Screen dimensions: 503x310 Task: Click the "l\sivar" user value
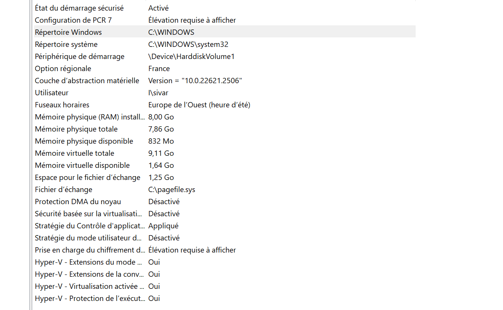pyautogui.click(x=158, y=93)
